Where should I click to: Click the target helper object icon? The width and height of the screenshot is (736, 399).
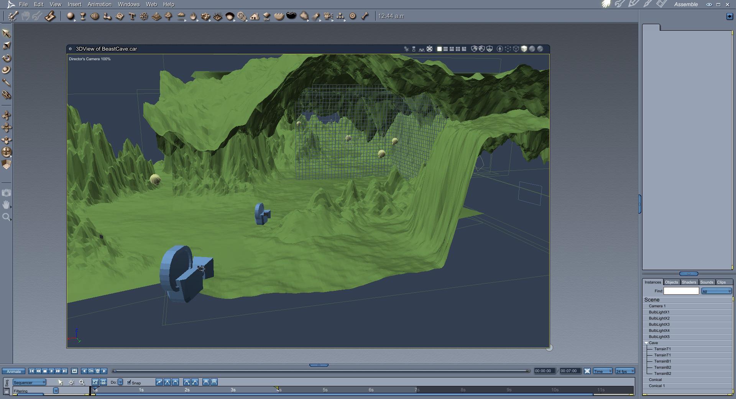353,16
